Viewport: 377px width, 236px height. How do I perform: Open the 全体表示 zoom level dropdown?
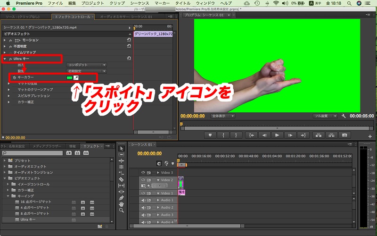[x=222, y=116]
